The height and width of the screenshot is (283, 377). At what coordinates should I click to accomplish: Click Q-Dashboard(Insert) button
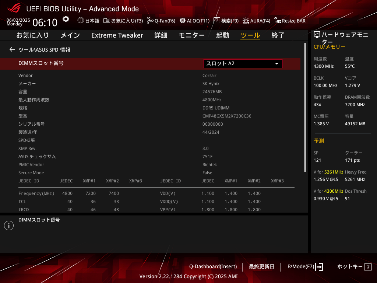(213, 267)
